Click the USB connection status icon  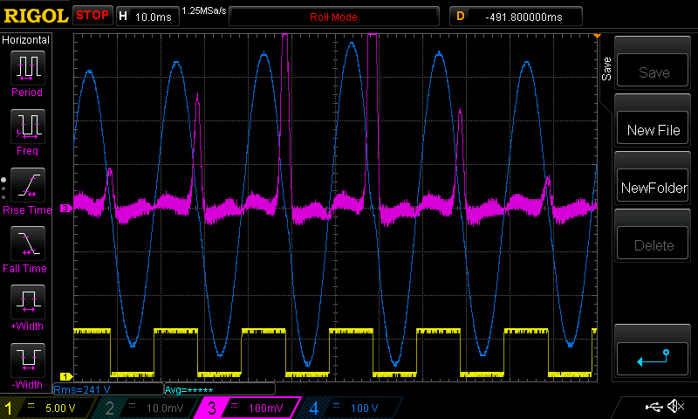point(654,407)
